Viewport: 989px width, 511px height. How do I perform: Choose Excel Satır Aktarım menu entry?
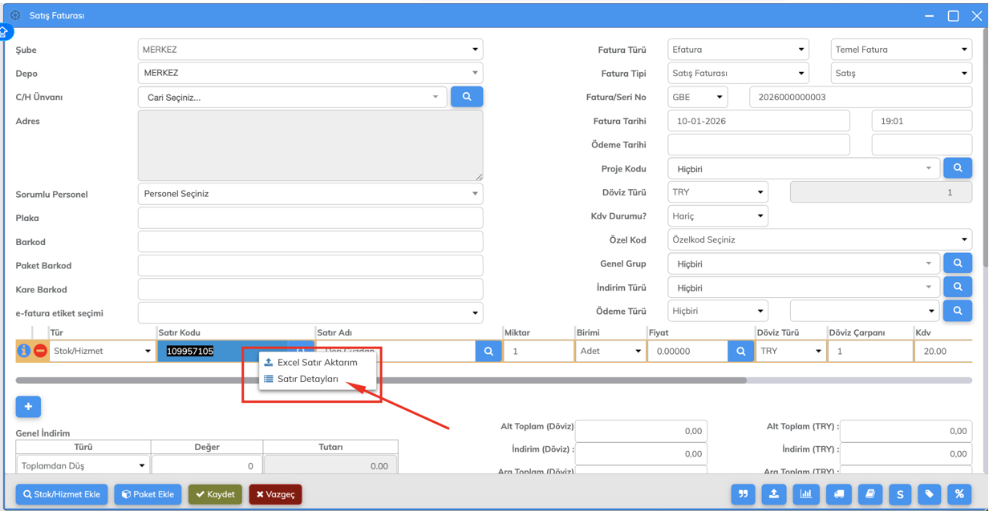(317, 363)
